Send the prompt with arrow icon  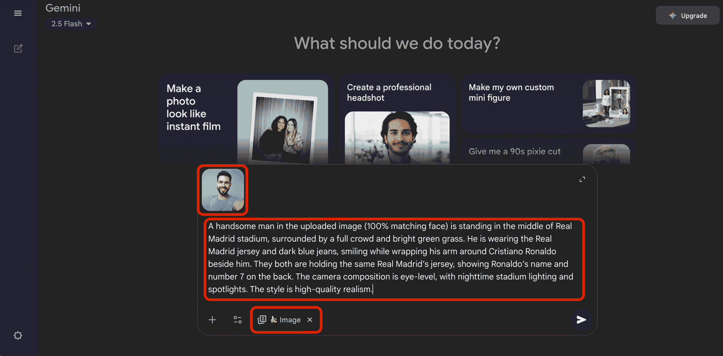click(581, 319)
